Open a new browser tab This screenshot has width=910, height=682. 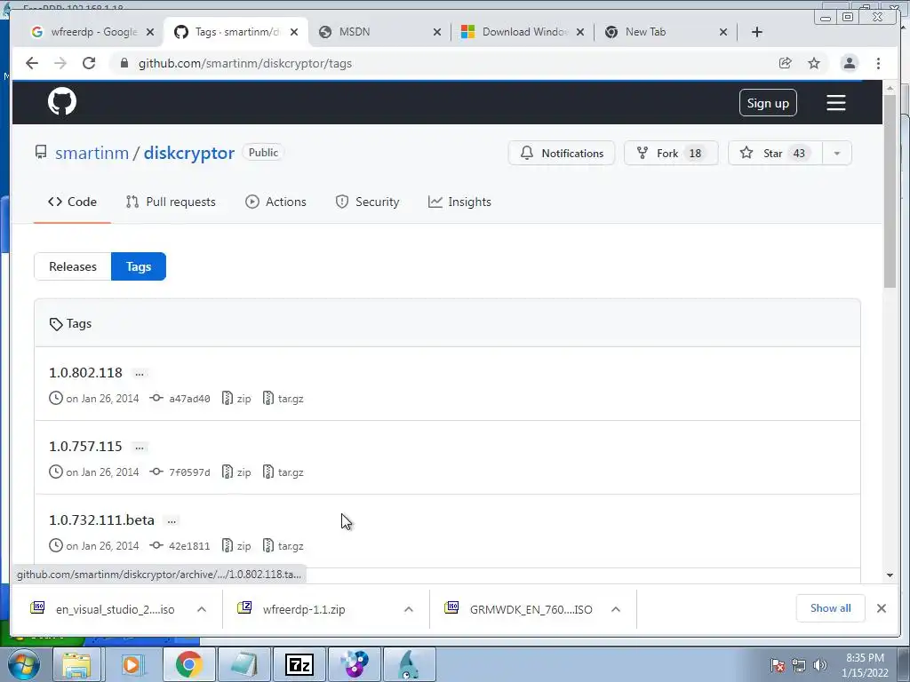(757, 32)
